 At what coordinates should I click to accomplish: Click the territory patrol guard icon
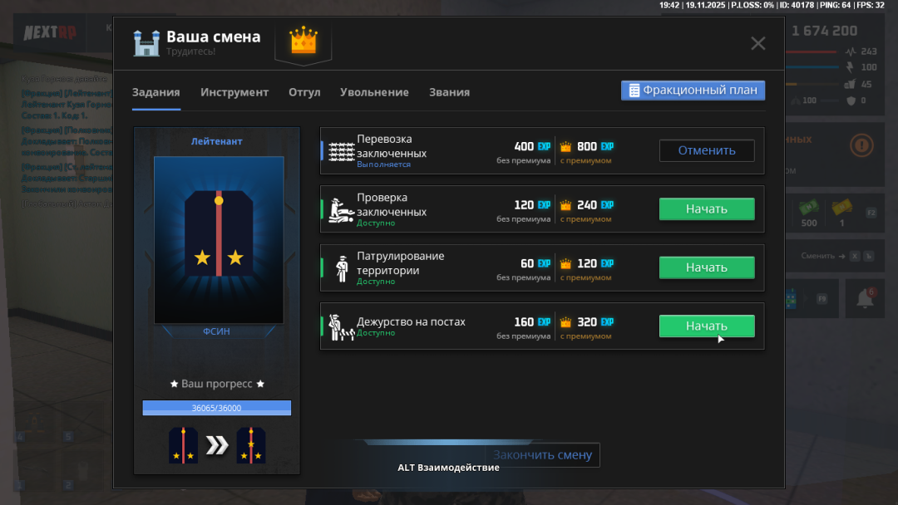(341, 267)
